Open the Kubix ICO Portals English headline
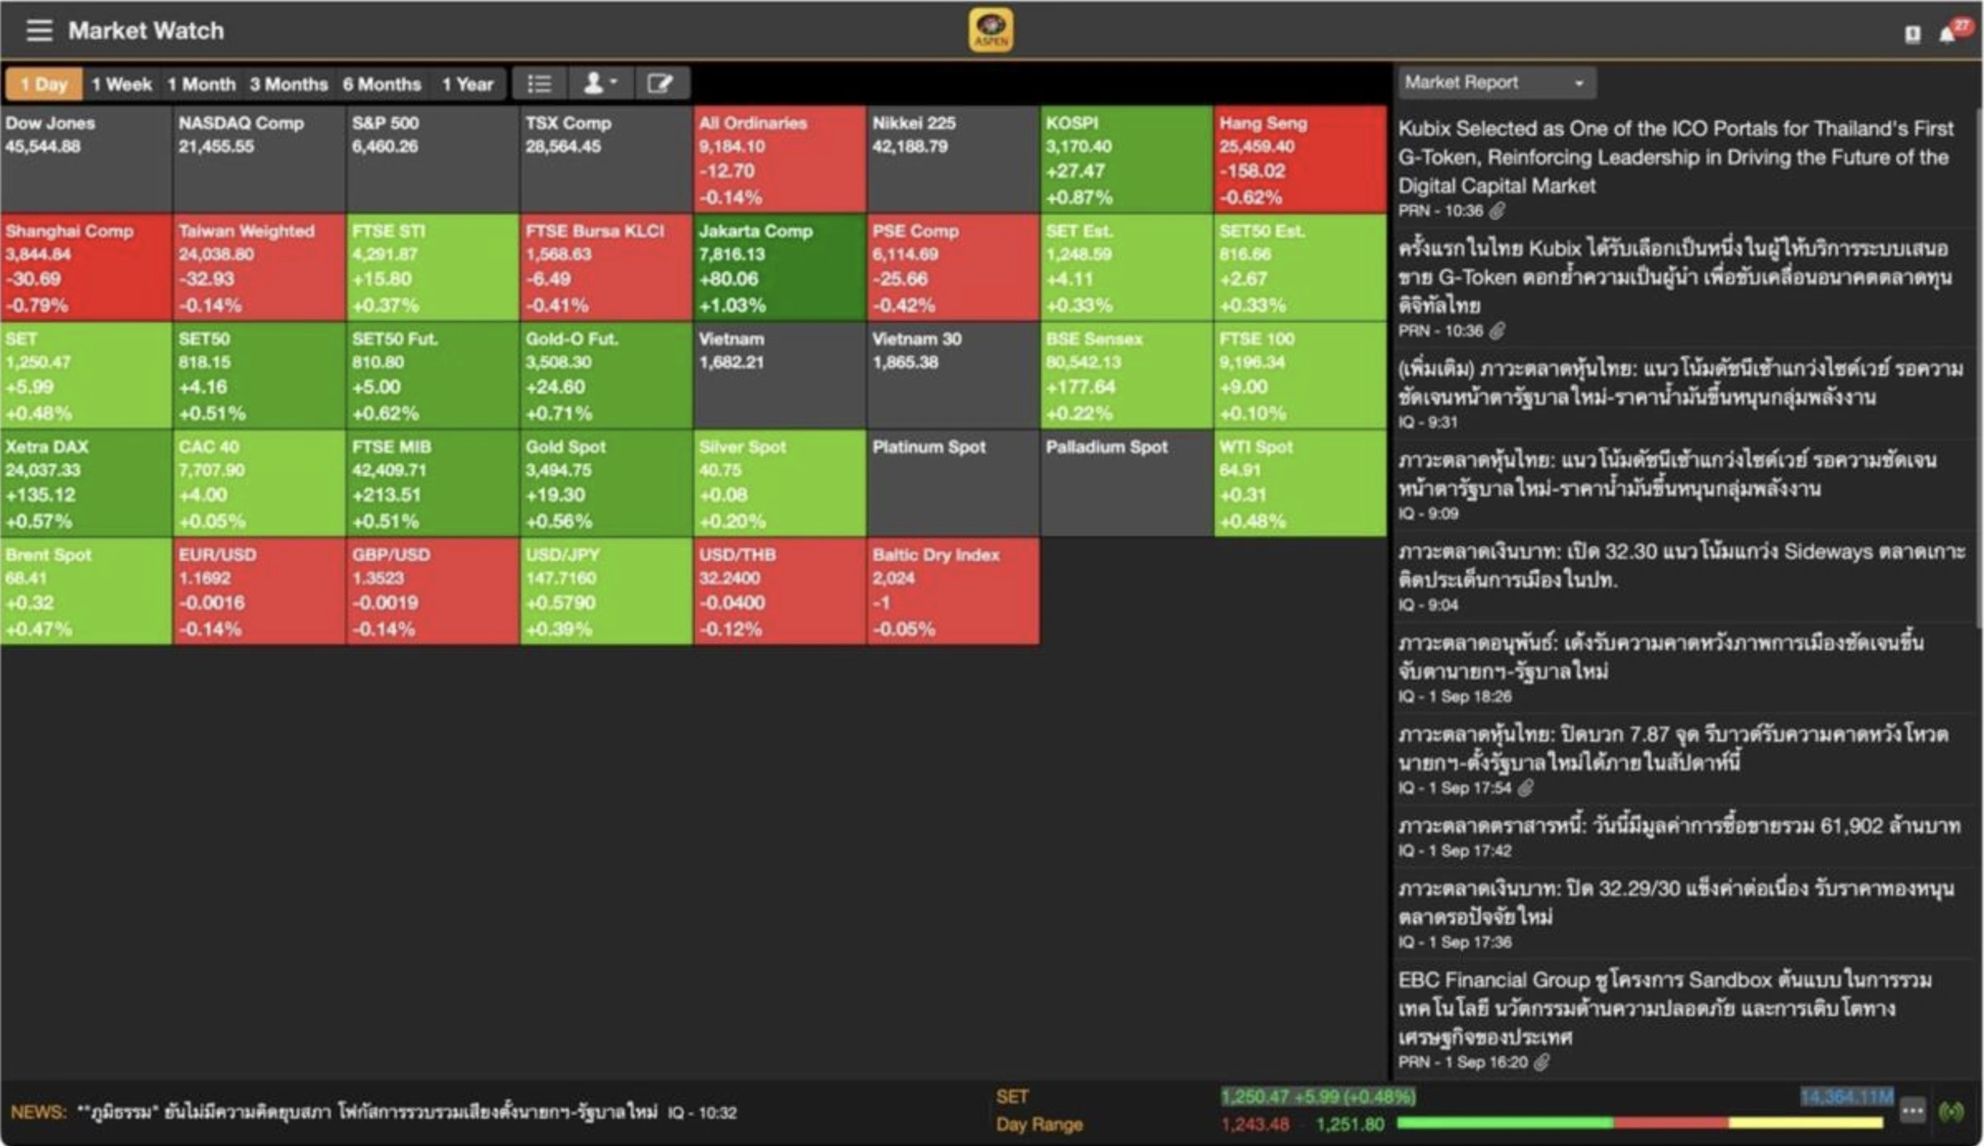 pos(1674,157)
